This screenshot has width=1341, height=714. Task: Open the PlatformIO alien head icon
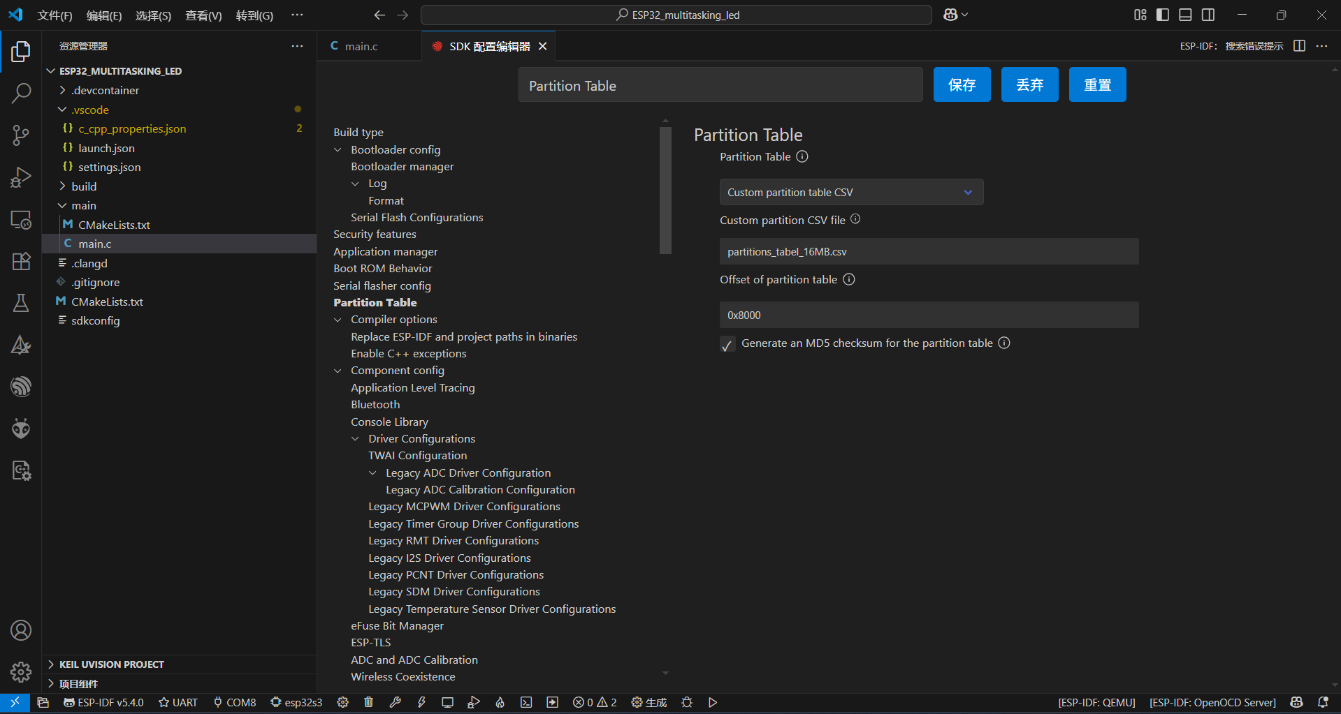(21, 429)
